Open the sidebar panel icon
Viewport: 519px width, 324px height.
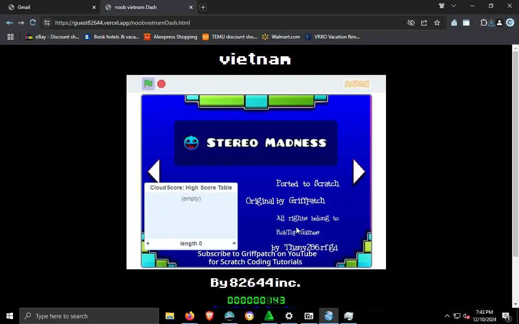[466, 23]
